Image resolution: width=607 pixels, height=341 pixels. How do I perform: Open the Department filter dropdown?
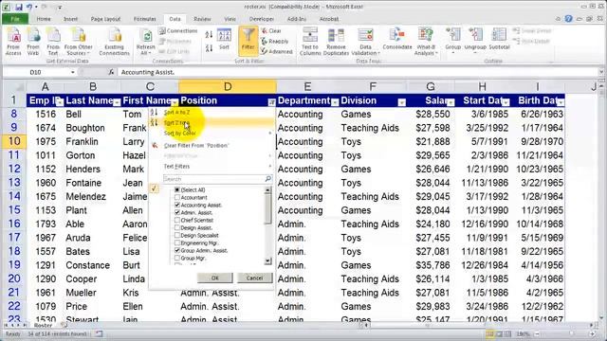pos(335,102)
